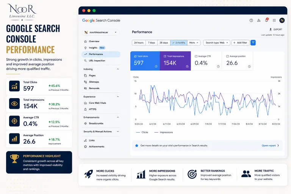Open the N account avatar
Screen dimensions: 291x194
point(282,20)
